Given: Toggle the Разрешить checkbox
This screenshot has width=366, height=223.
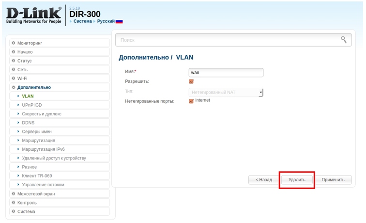Looking at the screenshot, I should point(191,81).
